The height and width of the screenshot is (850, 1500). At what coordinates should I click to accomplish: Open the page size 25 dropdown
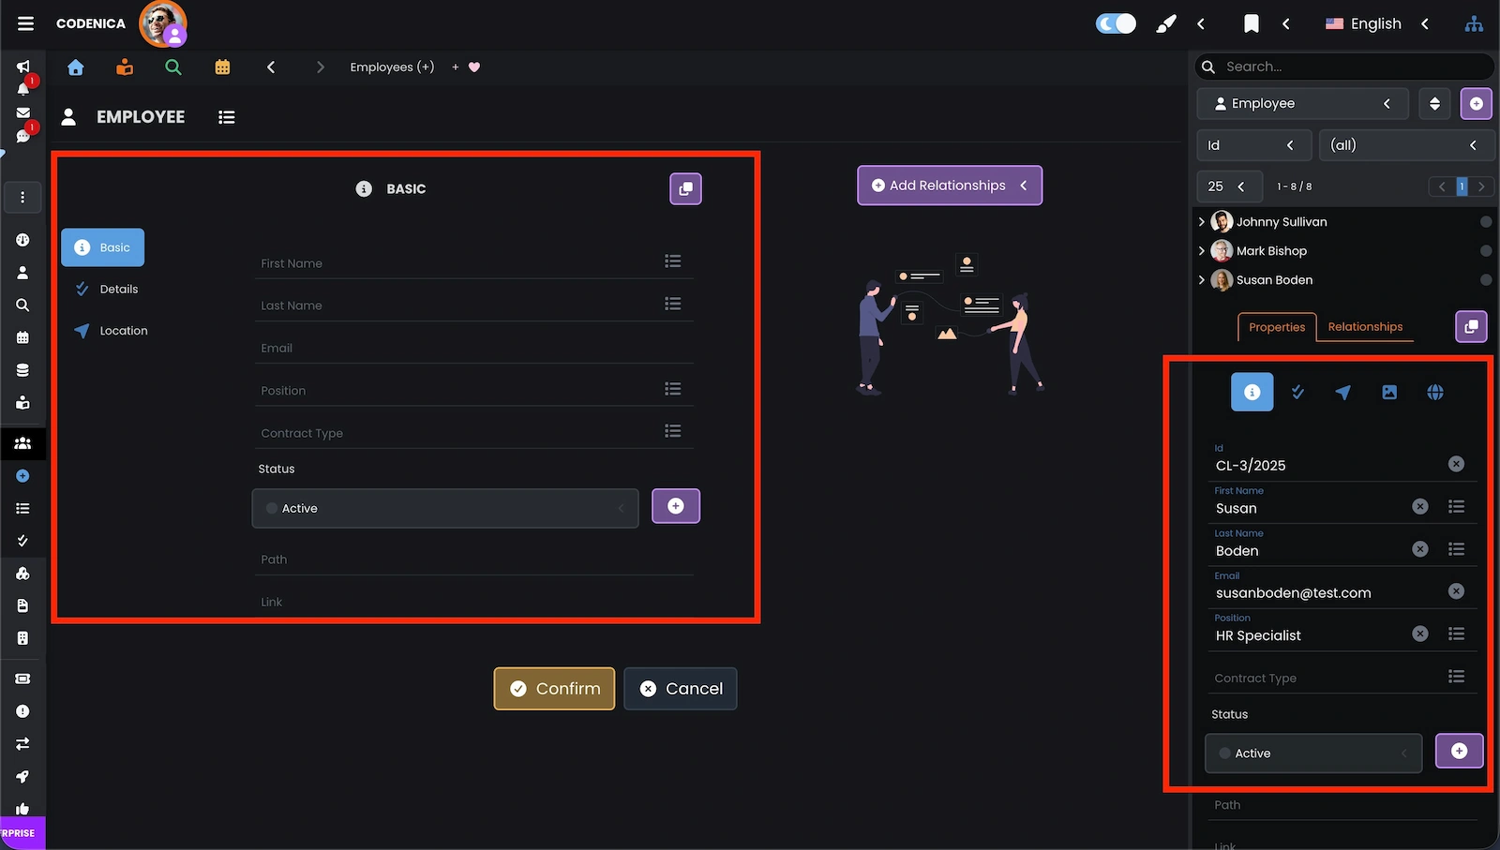(1229, 186)
